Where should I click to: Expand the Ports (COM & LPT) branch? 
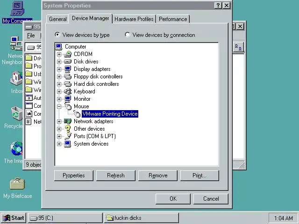click(59, 136)
